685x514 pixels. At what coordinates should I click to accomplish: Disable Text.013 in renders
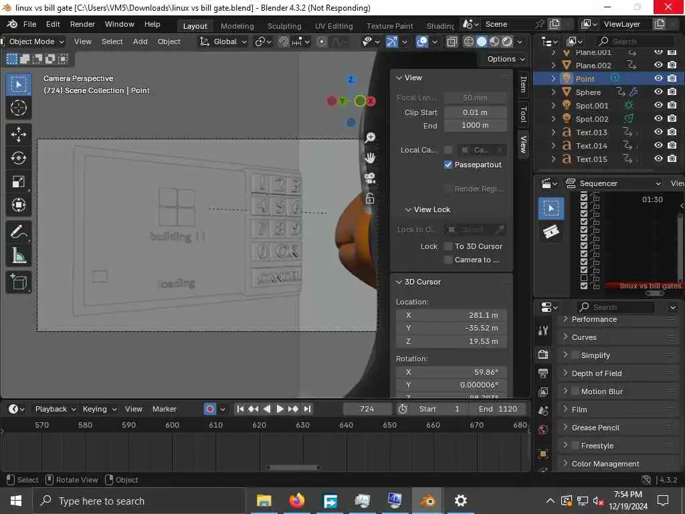click(x=672, y=132)
